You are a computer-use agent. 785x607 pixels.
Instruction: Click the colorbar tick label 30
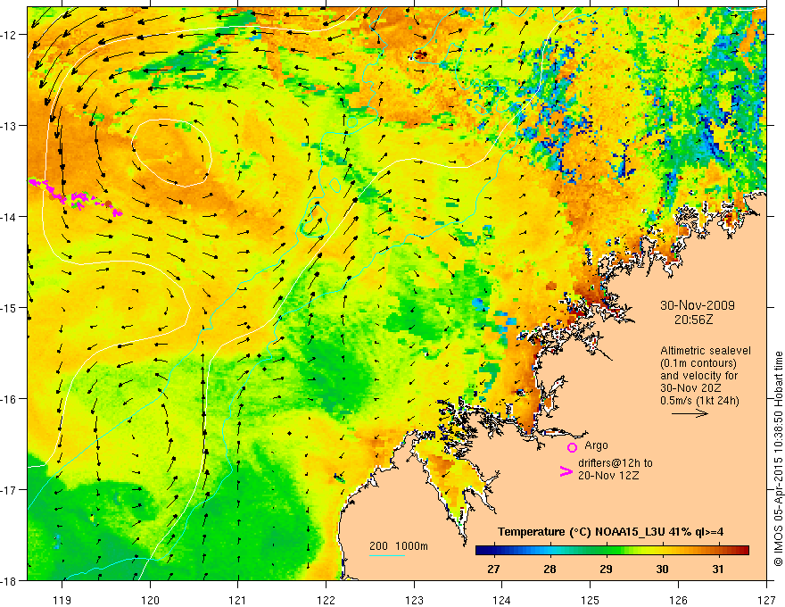click(x=662, y=569)
